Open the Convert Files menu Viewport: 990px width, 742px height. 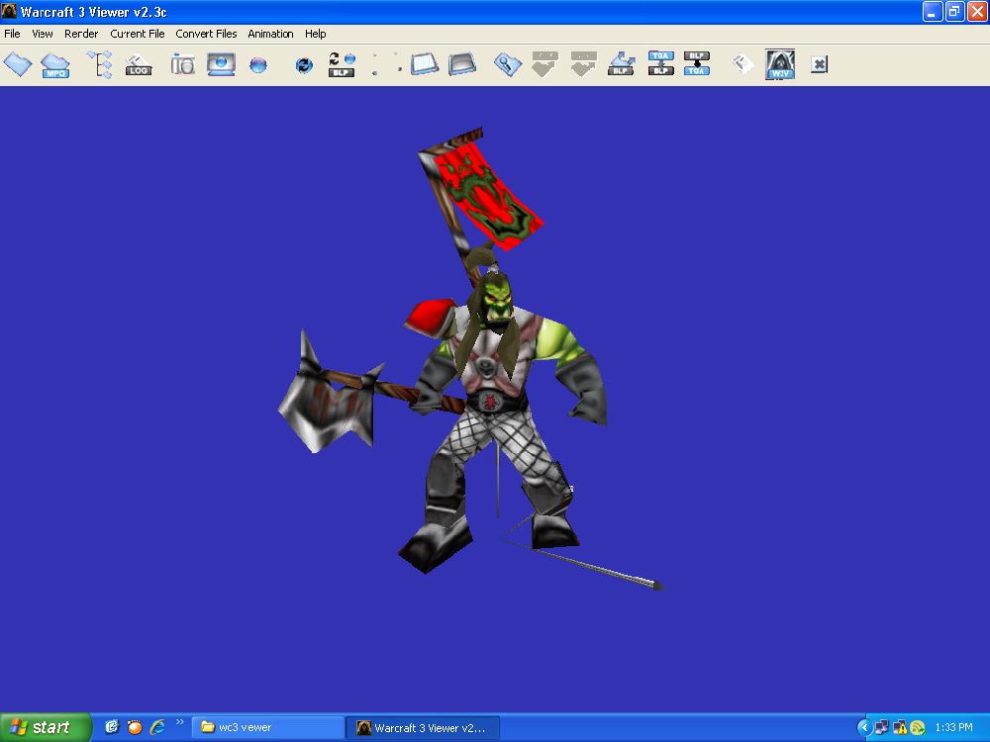[206, 34]
